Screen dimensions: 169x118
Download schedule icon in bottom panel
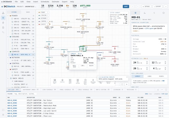click(158, 90)
